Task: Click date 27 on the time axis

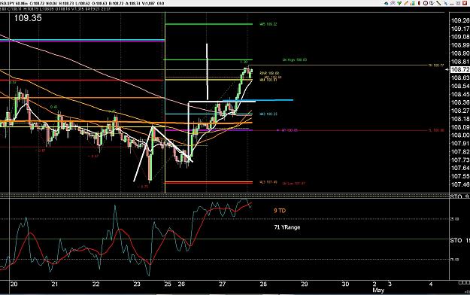Action: click(x=222, y=284)
